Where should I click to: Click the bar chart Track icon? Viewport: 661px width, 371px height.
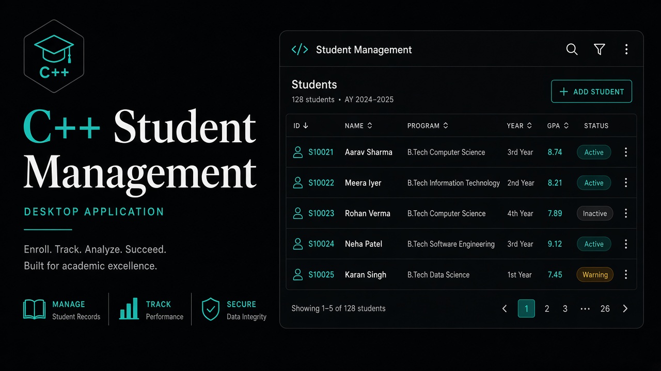[x=129, y=309]
